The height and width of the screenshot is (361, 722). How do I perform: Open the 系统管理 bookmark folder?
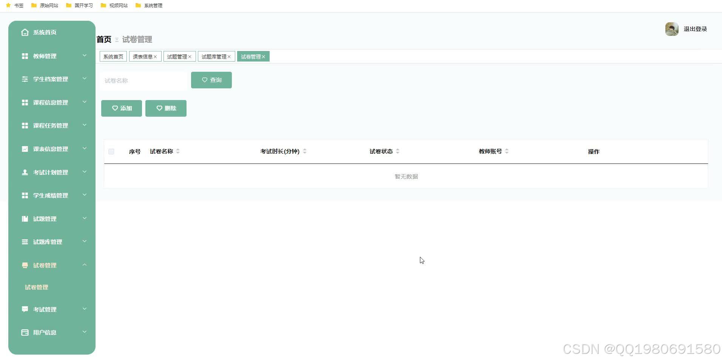click(149, 5)
